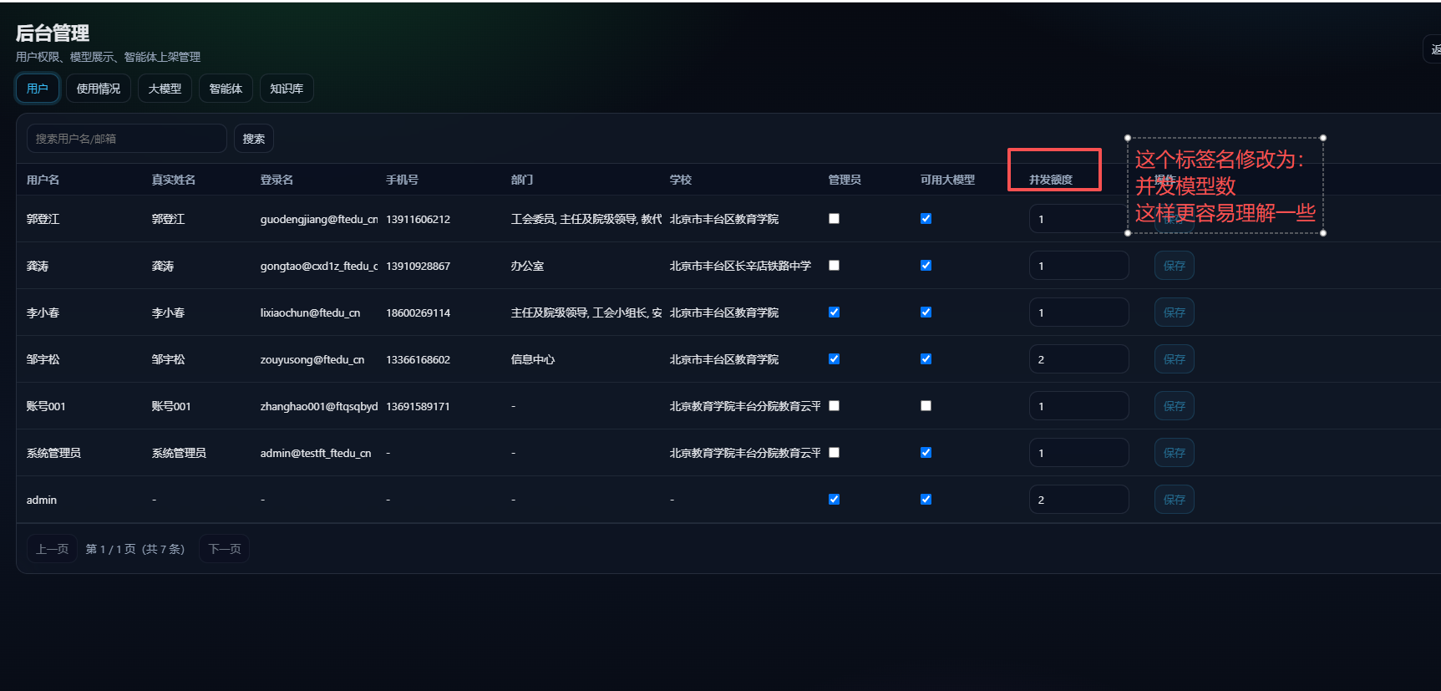Save changes for 龚涛 row
The height and width of the screenshot is (691, 1441).
tap(1174, 266)
